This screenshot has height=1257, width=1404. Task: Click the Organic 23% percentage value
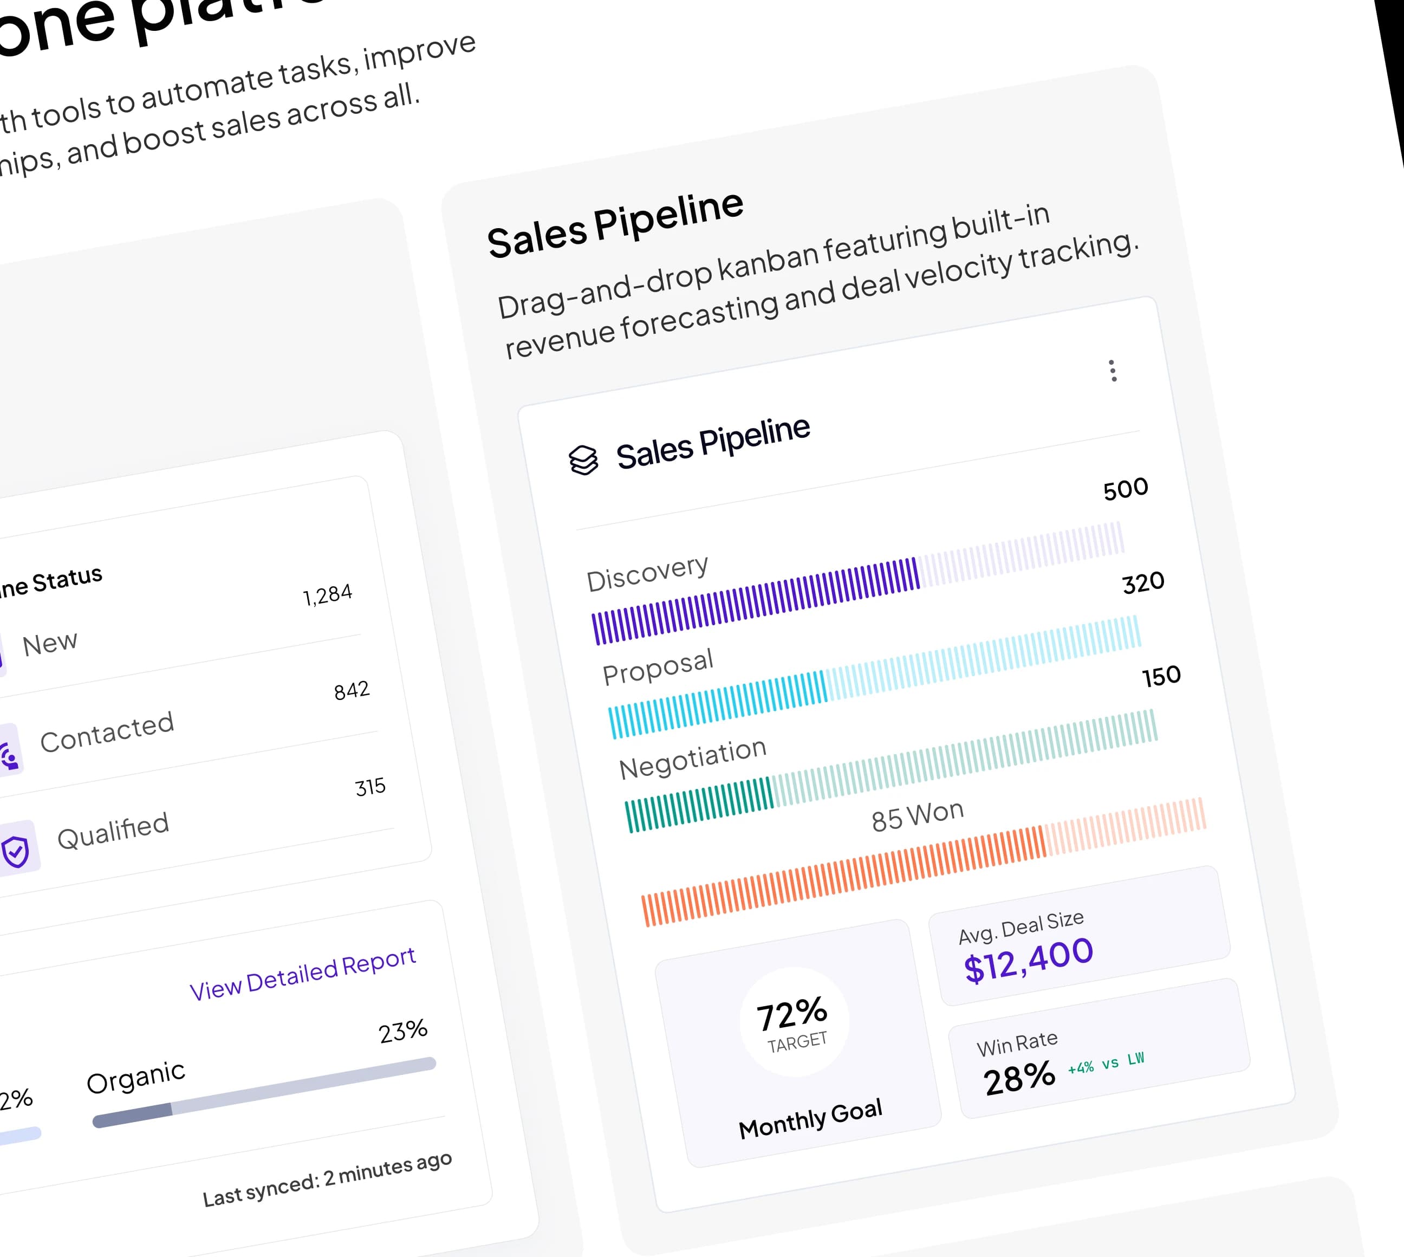click(404, 1032)
